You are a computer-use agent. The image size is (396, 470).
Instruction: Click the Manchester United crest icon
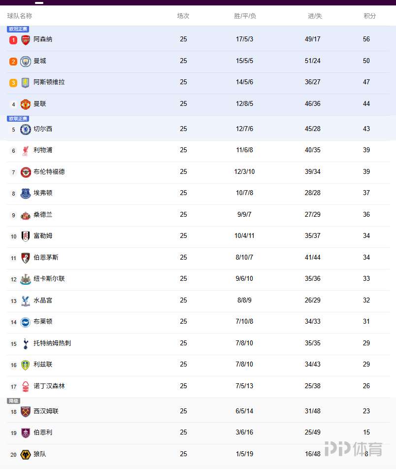coord(26,104)
